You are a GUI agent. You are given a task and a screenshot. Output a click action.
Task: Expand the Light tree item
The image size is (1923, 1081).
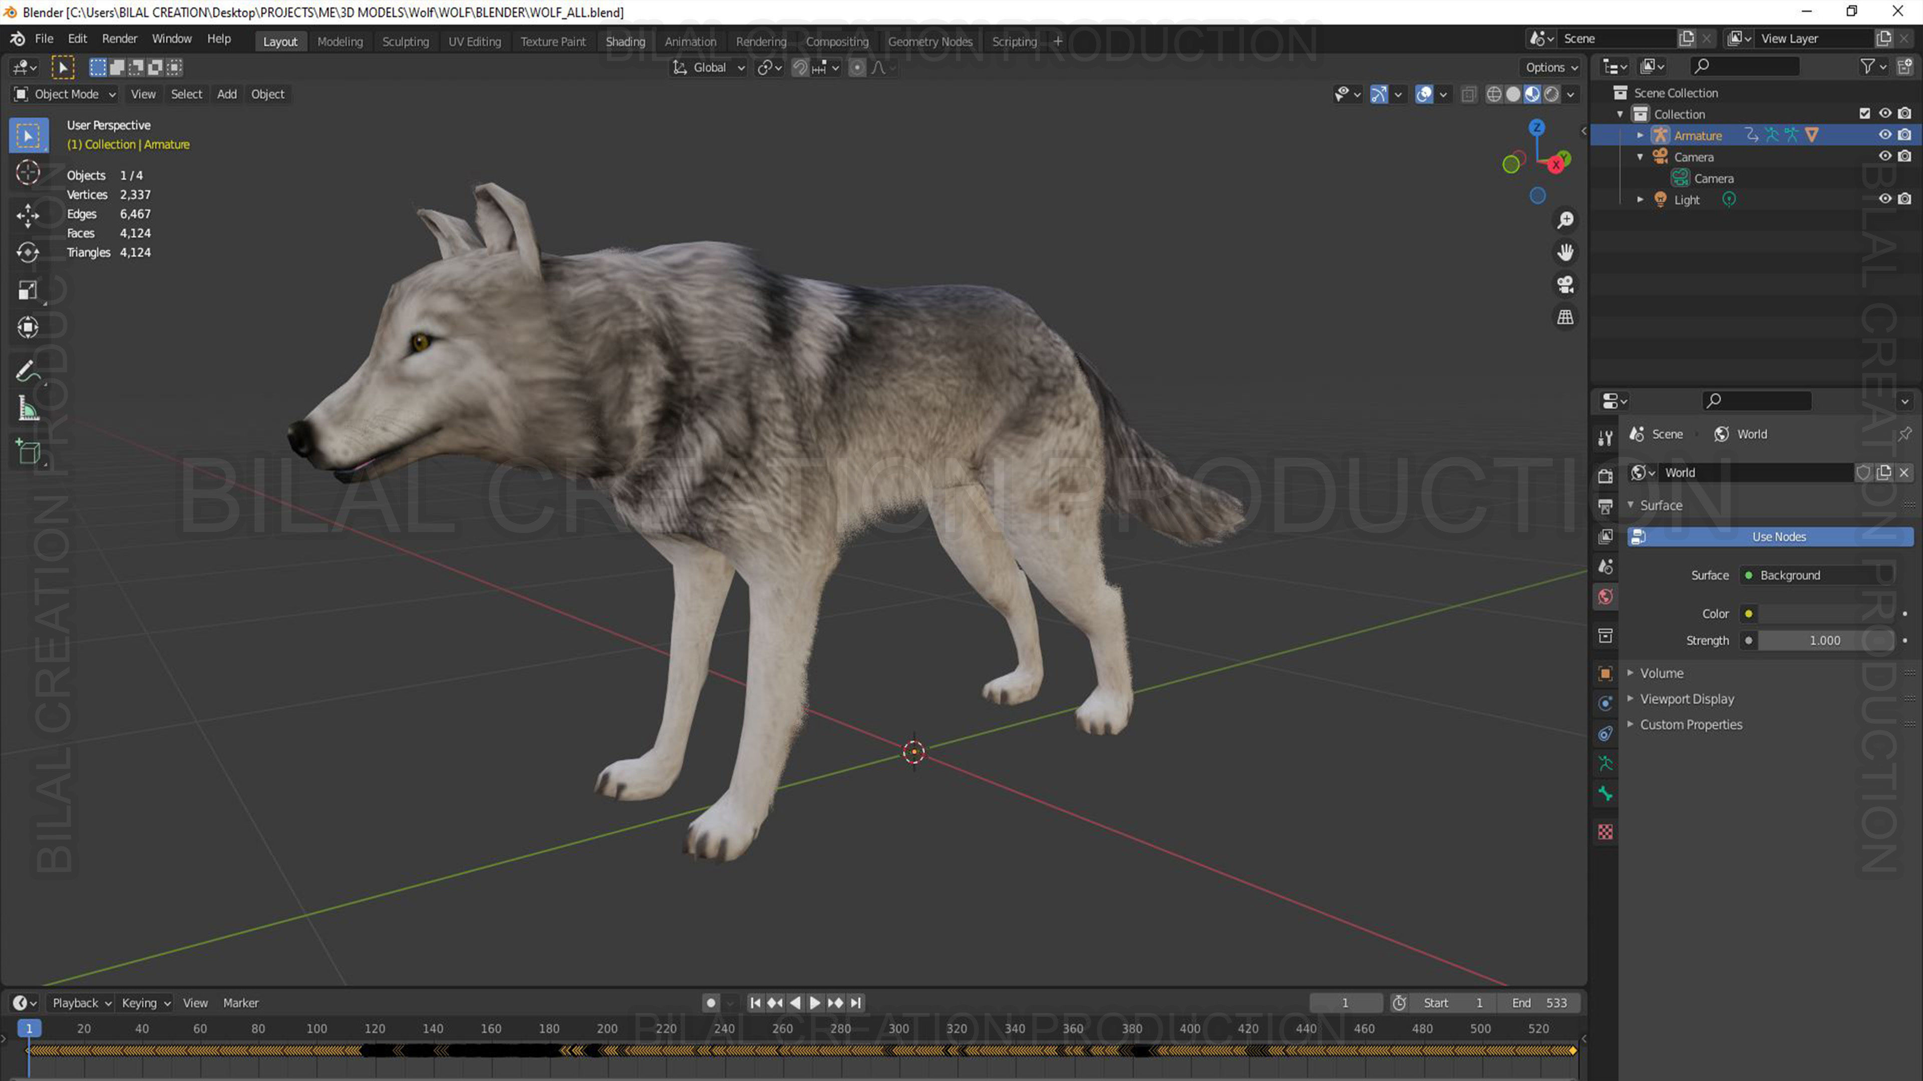1640,199
